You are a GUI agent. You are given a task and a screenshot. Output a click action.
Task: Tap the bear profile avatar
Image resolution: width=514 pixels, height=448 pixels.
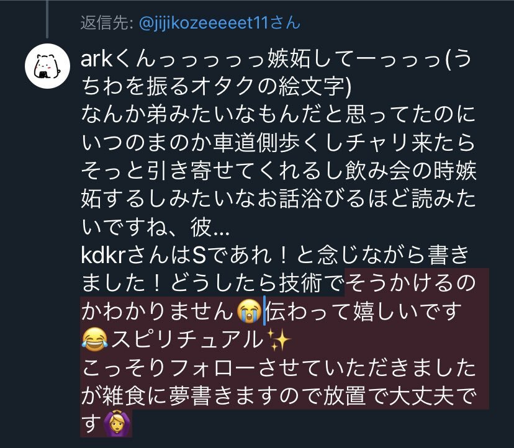[48, 66]
